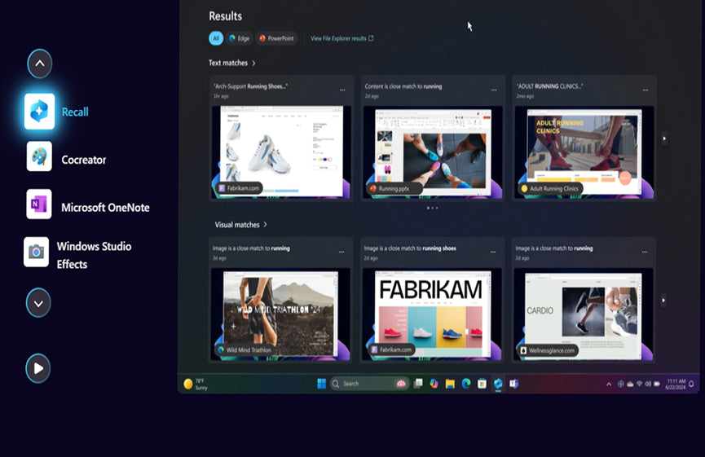This screenshot has width=705, height=457.
Task: Open Microsoft OneNote icon in sidebar
Action: click(39, 204)
